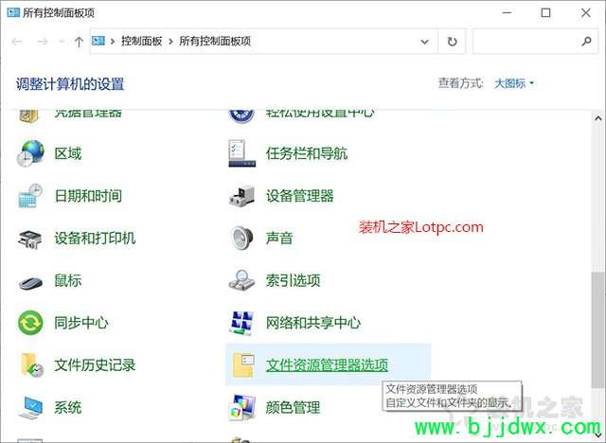Image resolution: width=606 pixels, height=443 pixels.
Task: Open the Indexing Options (索引选项) magnifier icon
Action: (x=242, y=280)
